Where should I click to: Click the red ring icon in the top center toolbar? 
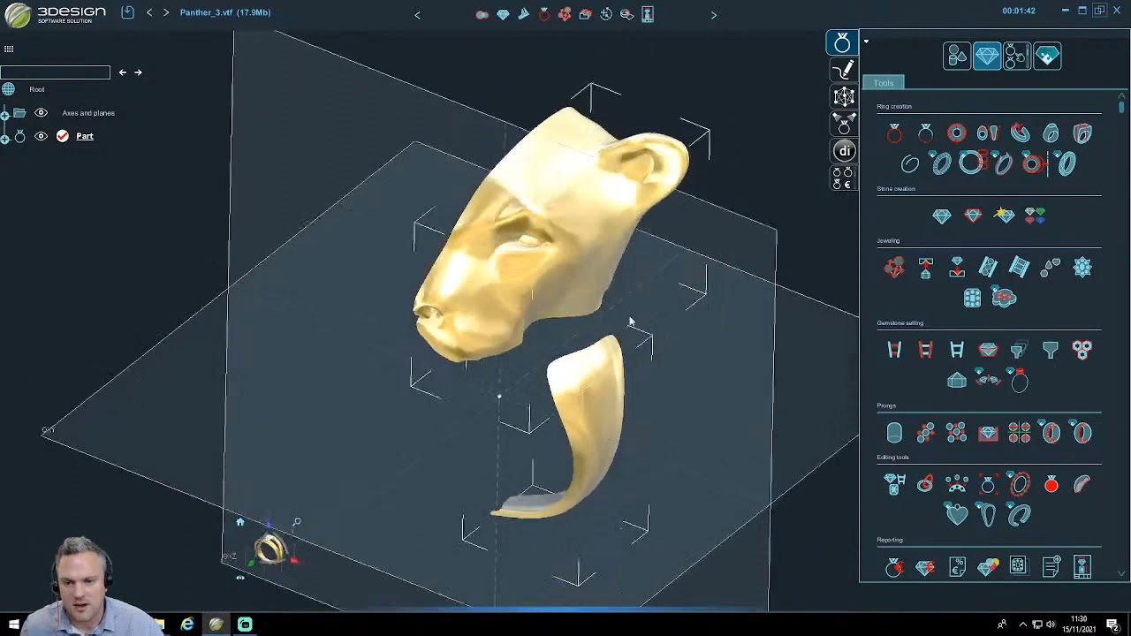[x=544, y=14]
